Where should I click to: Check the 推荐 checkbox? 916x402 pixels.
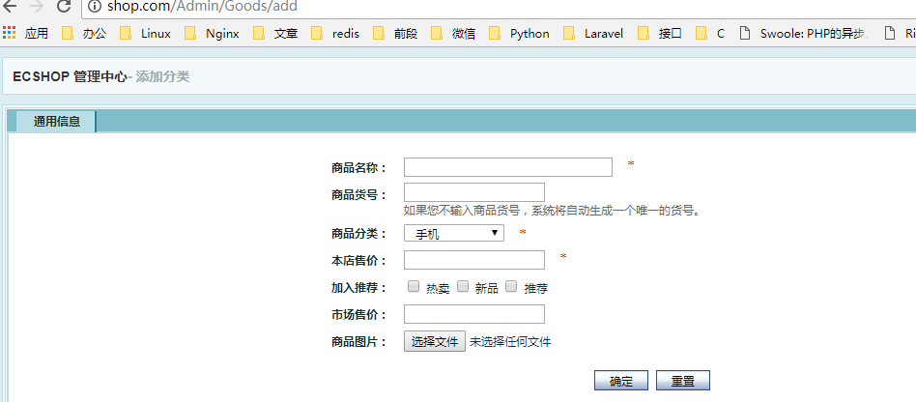tap(511, 286)
